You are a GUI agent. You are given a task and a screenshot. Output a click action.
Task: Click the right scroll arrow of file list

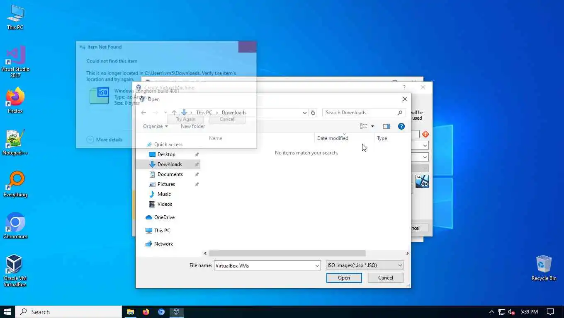[407, 253]
